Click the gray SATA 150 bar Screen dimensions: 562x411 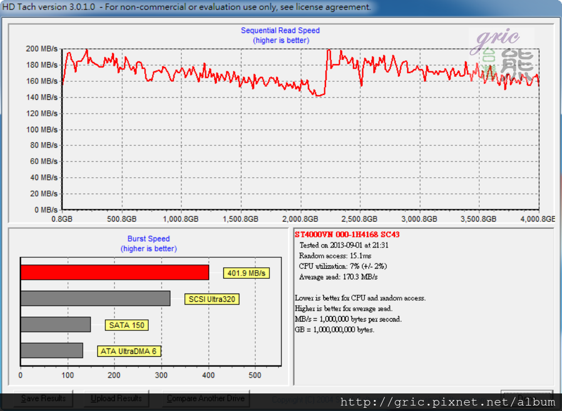[55, 324]
